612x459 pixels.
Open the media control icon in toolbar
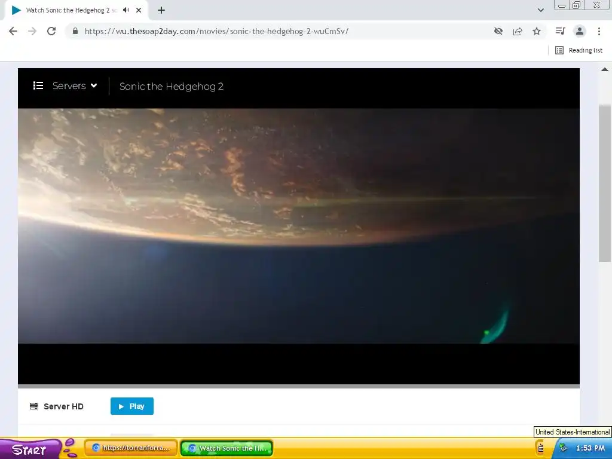[x=560, y=31]
